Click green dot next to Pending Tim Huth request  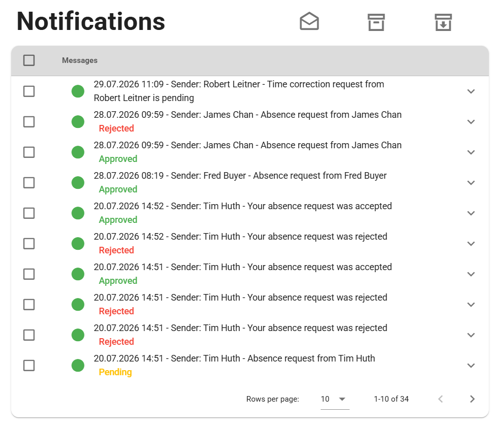[78, 366]
